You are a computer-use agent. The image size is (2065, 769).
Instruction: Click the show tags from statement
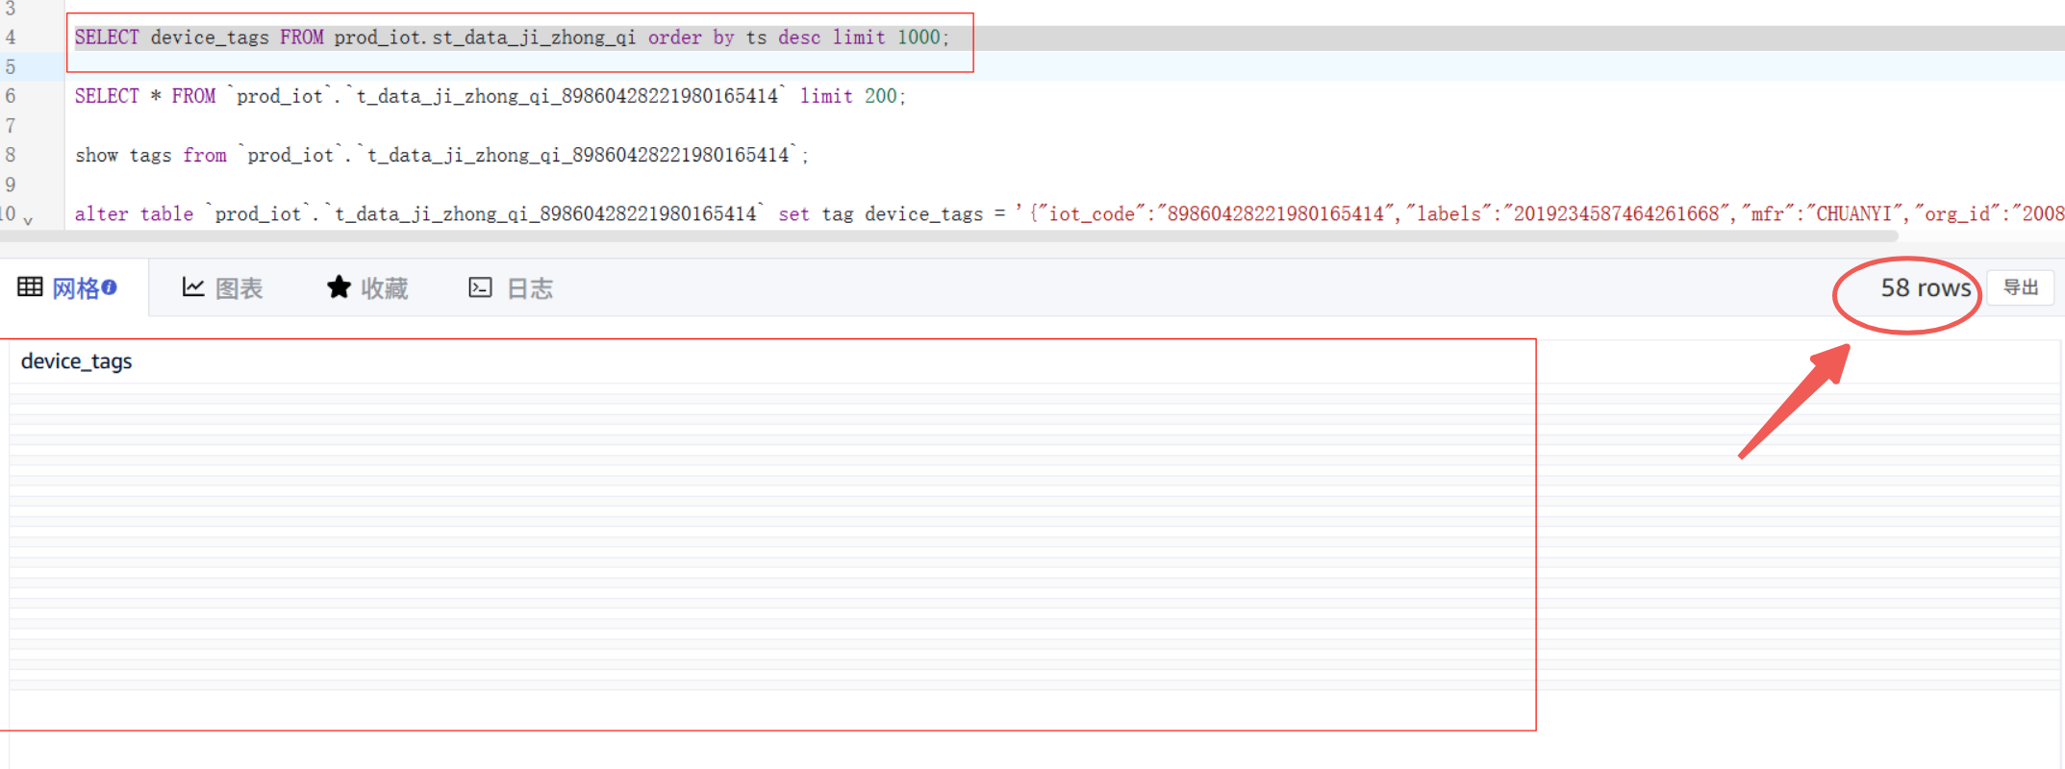(x=441, y=155)
